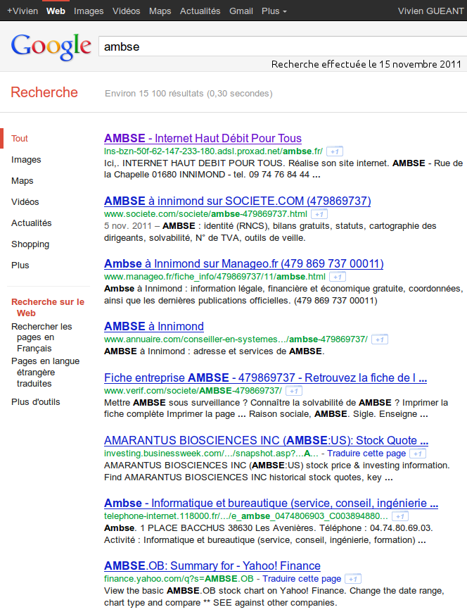Click Recherche heading in red

44,92
